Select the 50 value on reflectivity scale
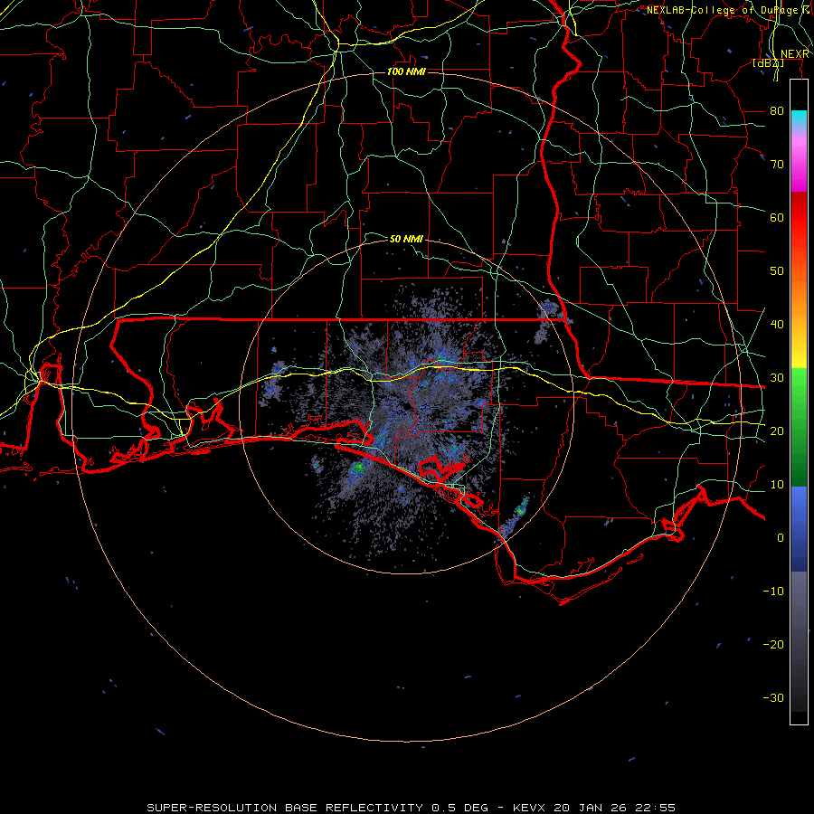The height and width of the screenshot is (814, 814). 777,271
